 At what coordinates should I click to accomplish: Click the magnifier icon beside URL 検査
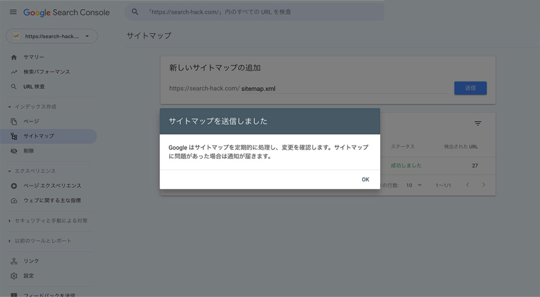pos(14,87)
